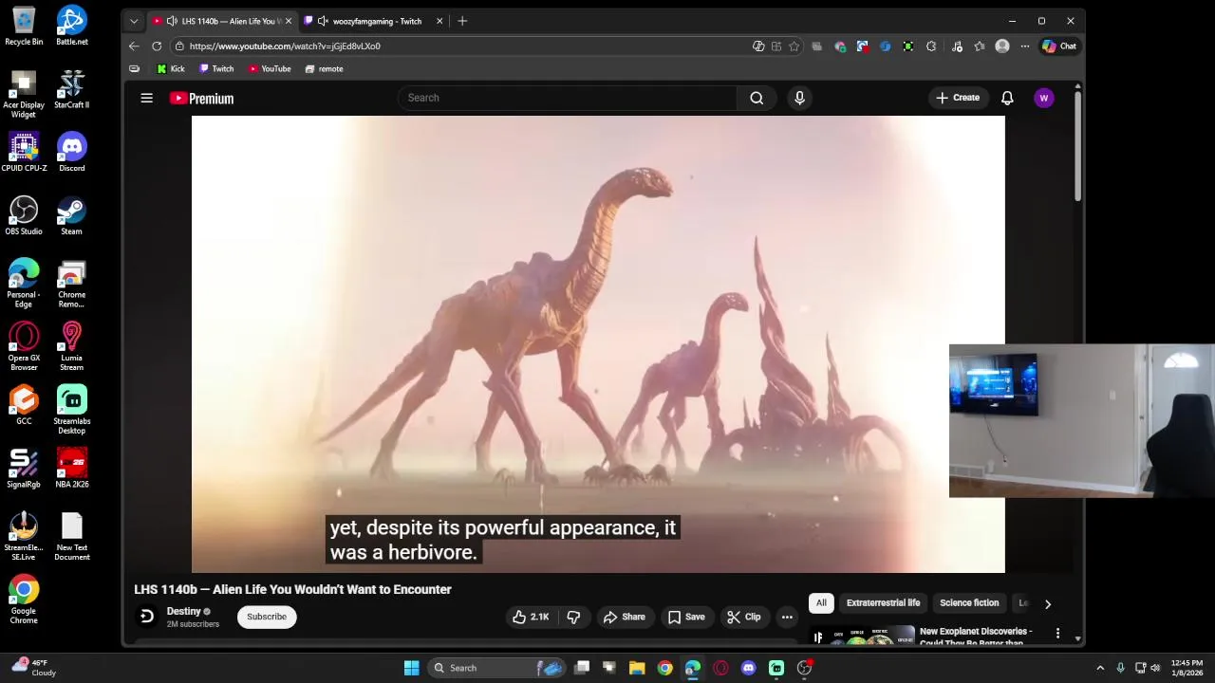Open New Exoplanet Discoveries video thumbnail

(x=863, y=635)
